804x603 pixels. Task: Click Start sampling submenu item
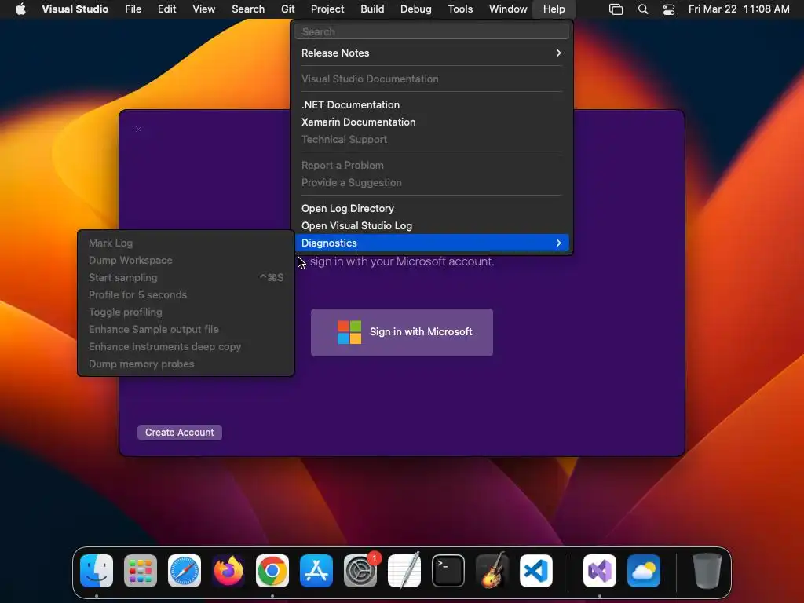[x=185, y=277]
